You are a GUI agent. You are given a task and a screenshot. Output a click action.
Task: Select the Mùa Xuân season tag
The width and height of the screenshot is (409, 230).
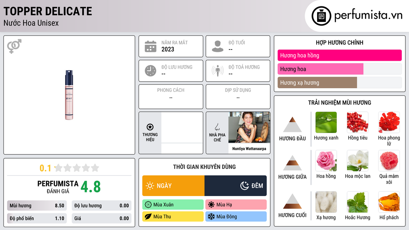click(173, 204)
